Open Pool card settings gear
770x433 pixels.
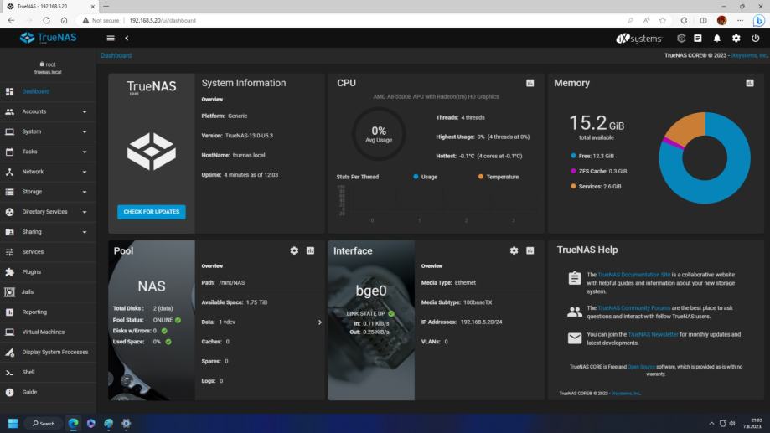point(294,250)
